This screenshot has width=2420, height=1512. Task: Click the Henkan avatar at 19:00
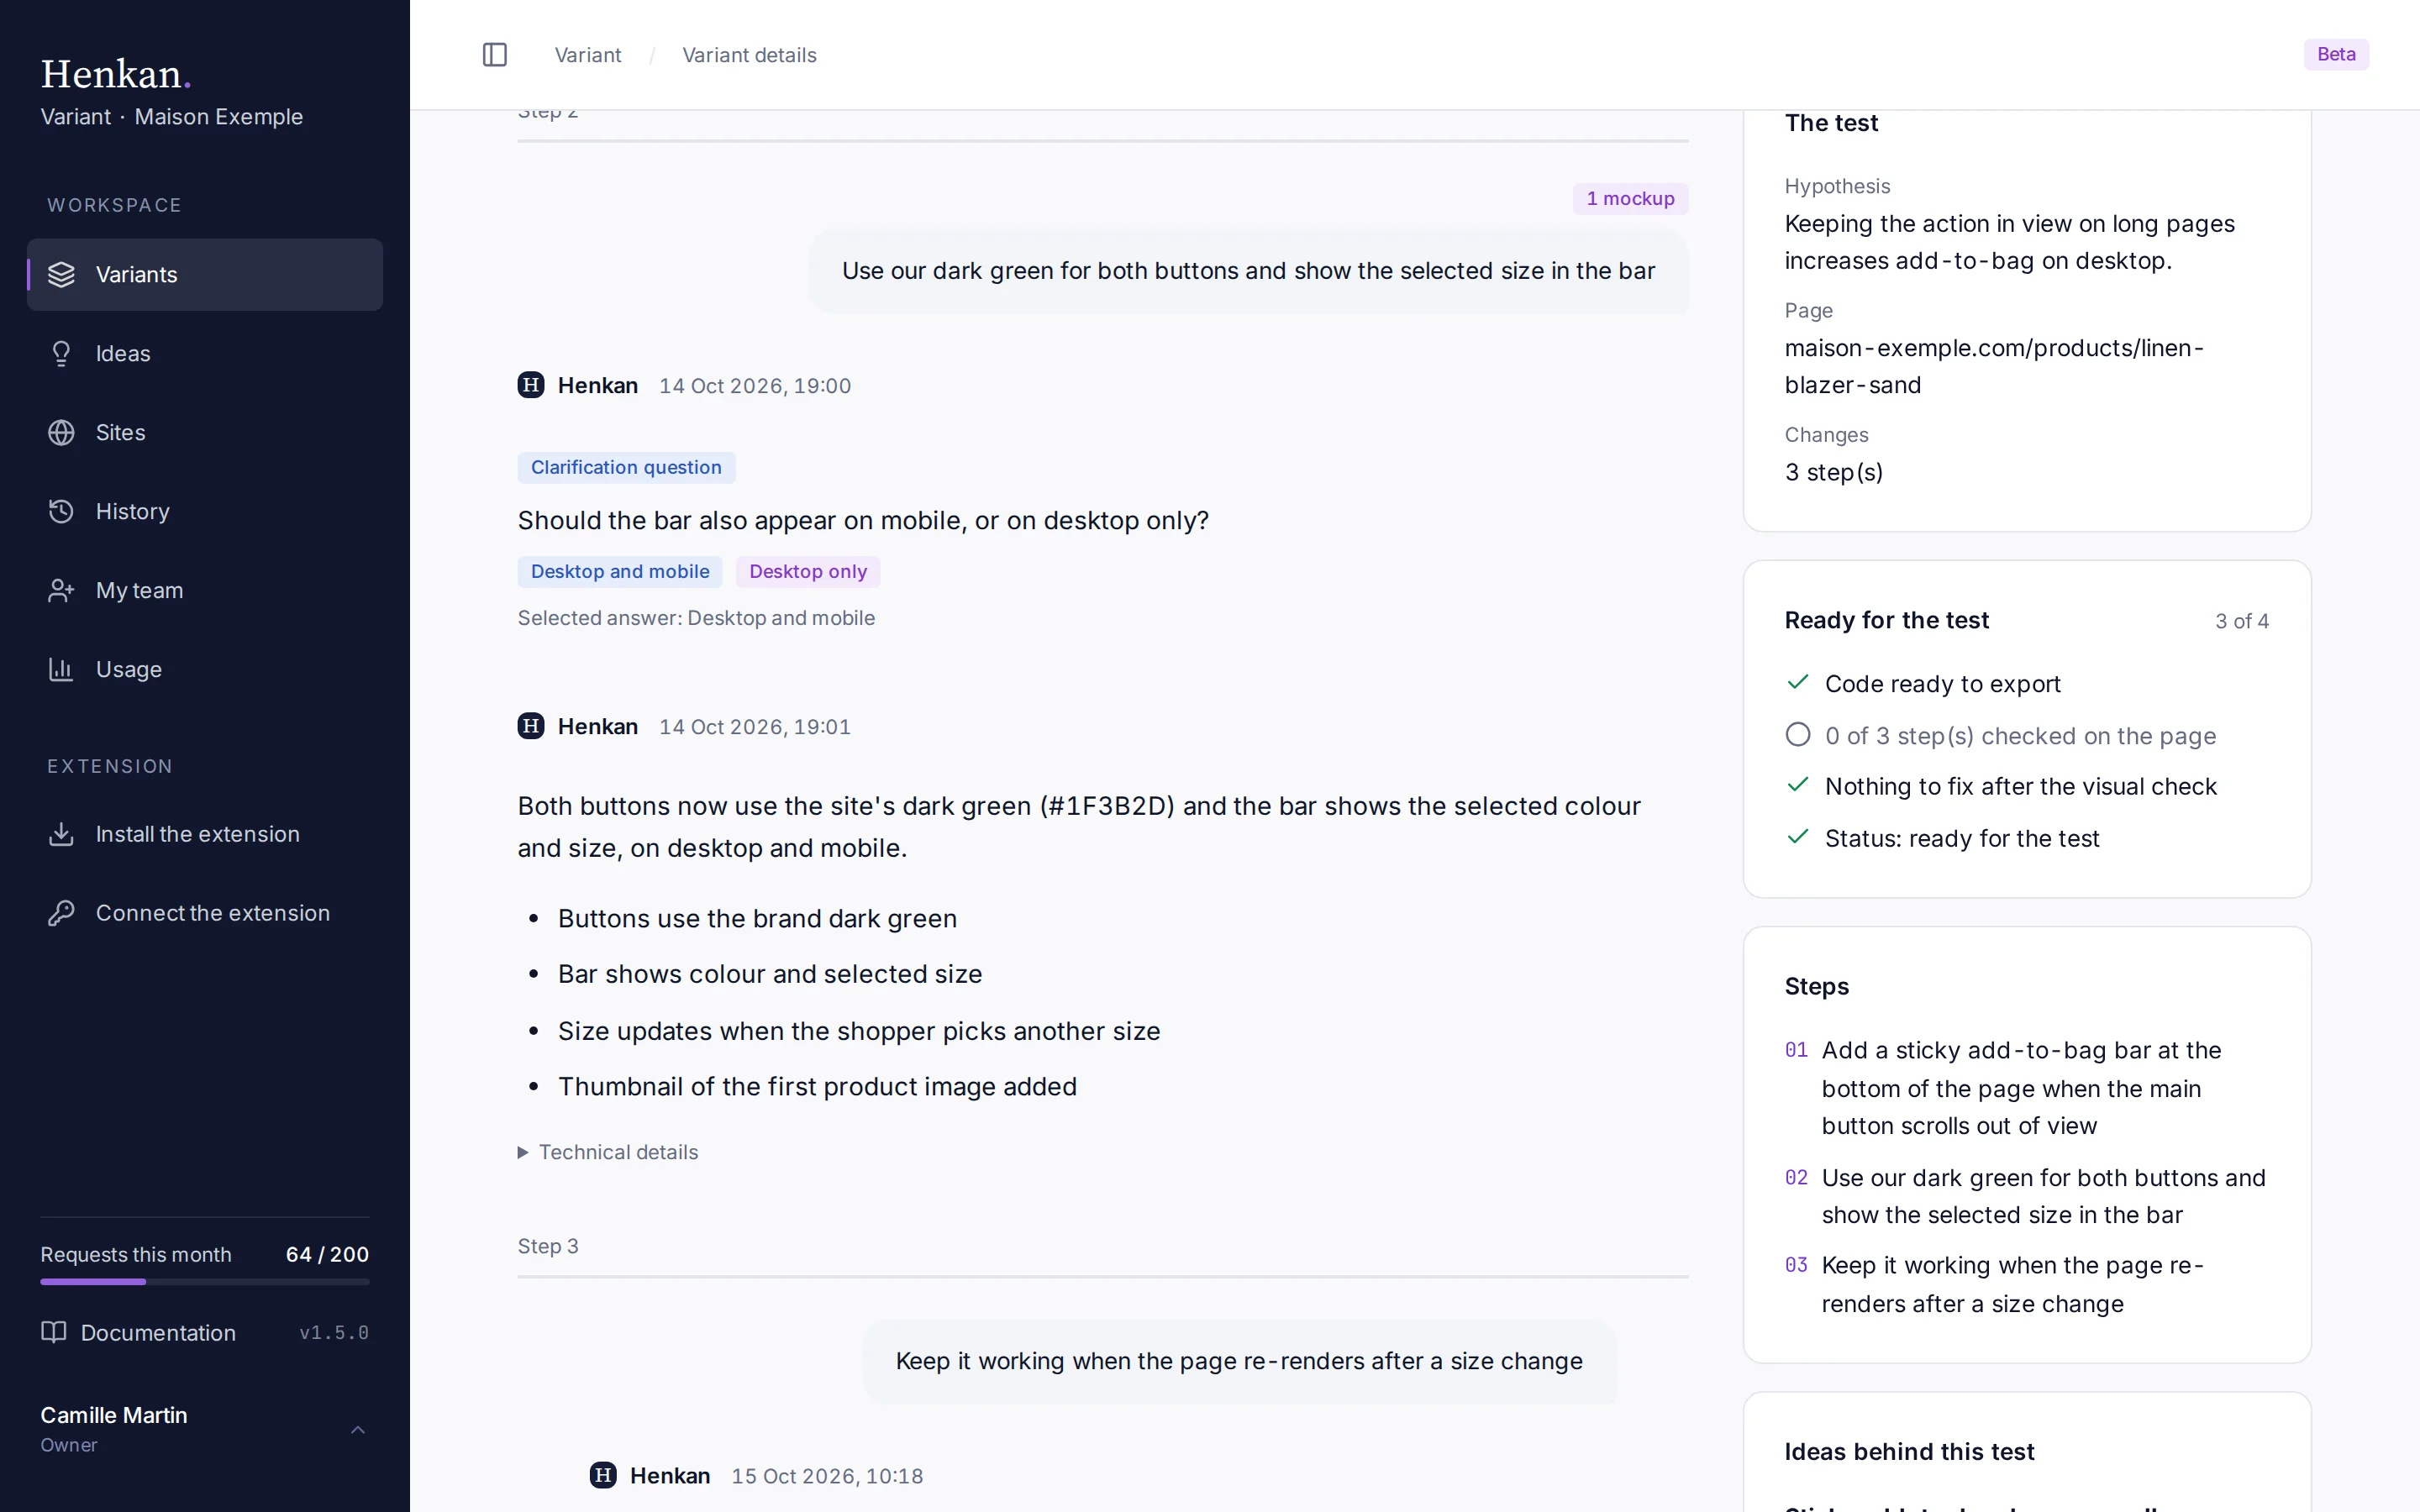(531, 385)
